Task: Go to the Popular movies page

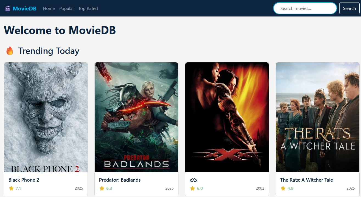Action: tap(66, 9)
